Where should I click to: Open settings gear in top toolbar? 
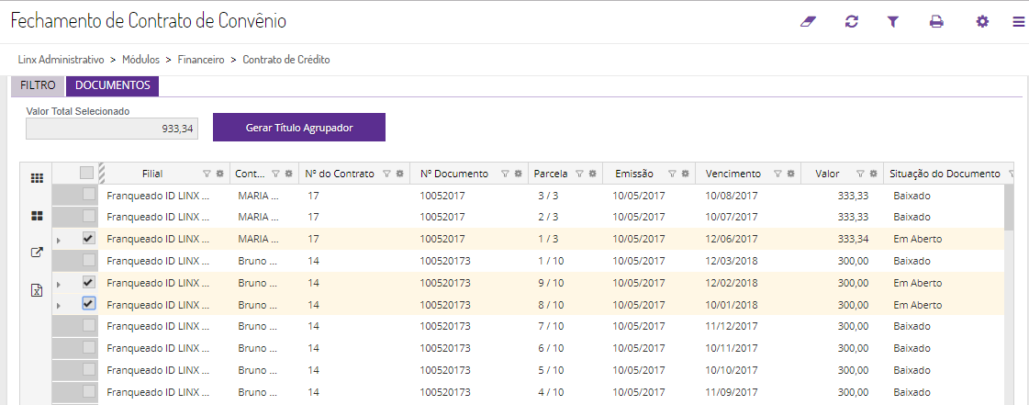click(982, 21)
